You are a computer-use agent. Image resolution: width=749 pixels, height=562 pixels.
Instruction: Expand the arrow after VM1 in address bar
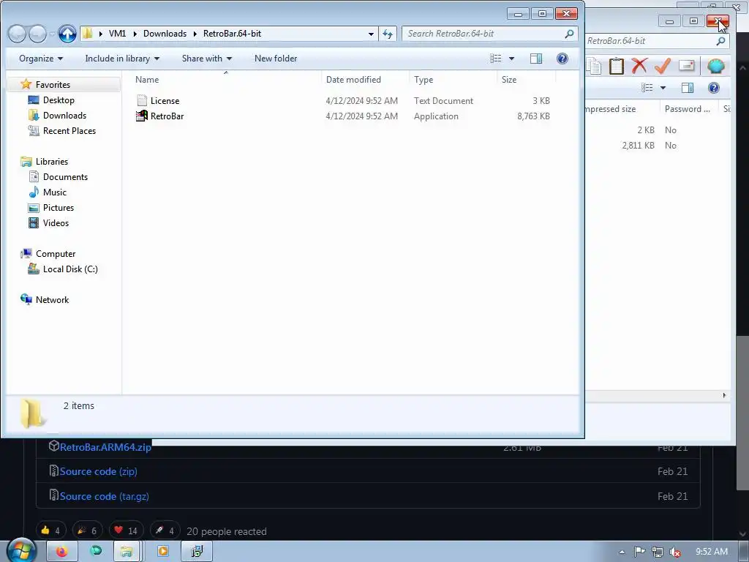click(135, 34)
